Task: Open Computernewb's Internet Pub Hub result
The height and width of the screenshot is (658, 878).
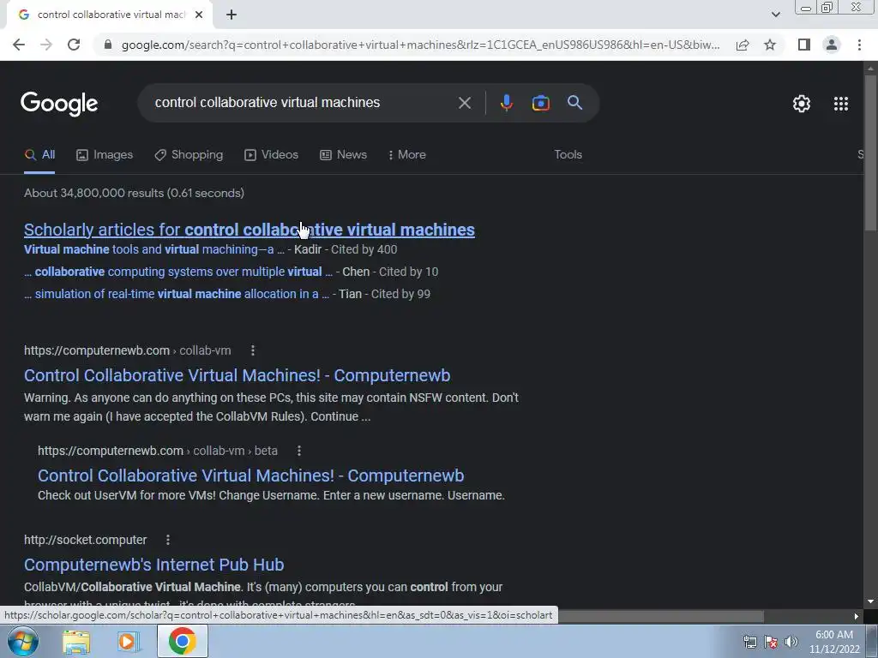Action: click(x=154, y=565)
